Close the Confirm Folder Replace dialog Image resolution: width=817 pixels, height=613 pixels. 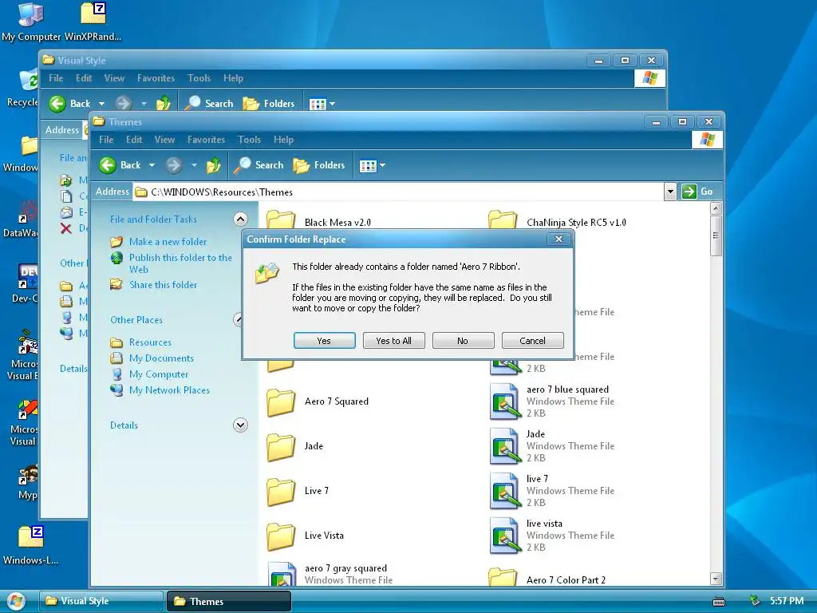coord(559,239)
